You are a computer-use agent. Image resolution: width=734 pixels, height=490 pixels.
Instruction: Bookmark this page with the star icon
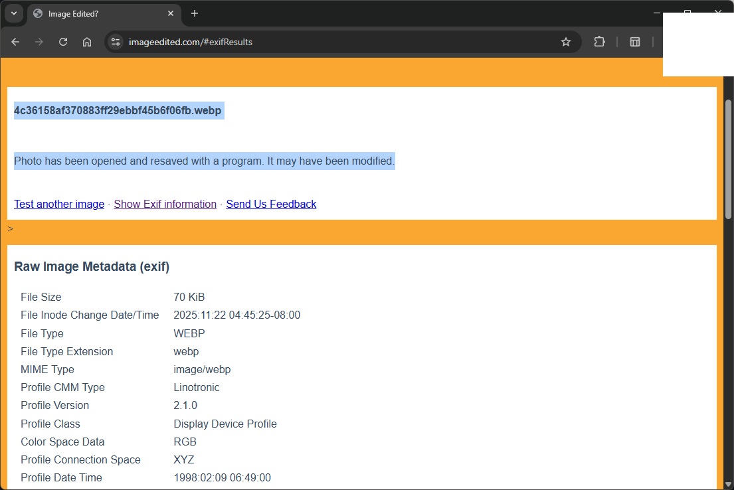566,42
